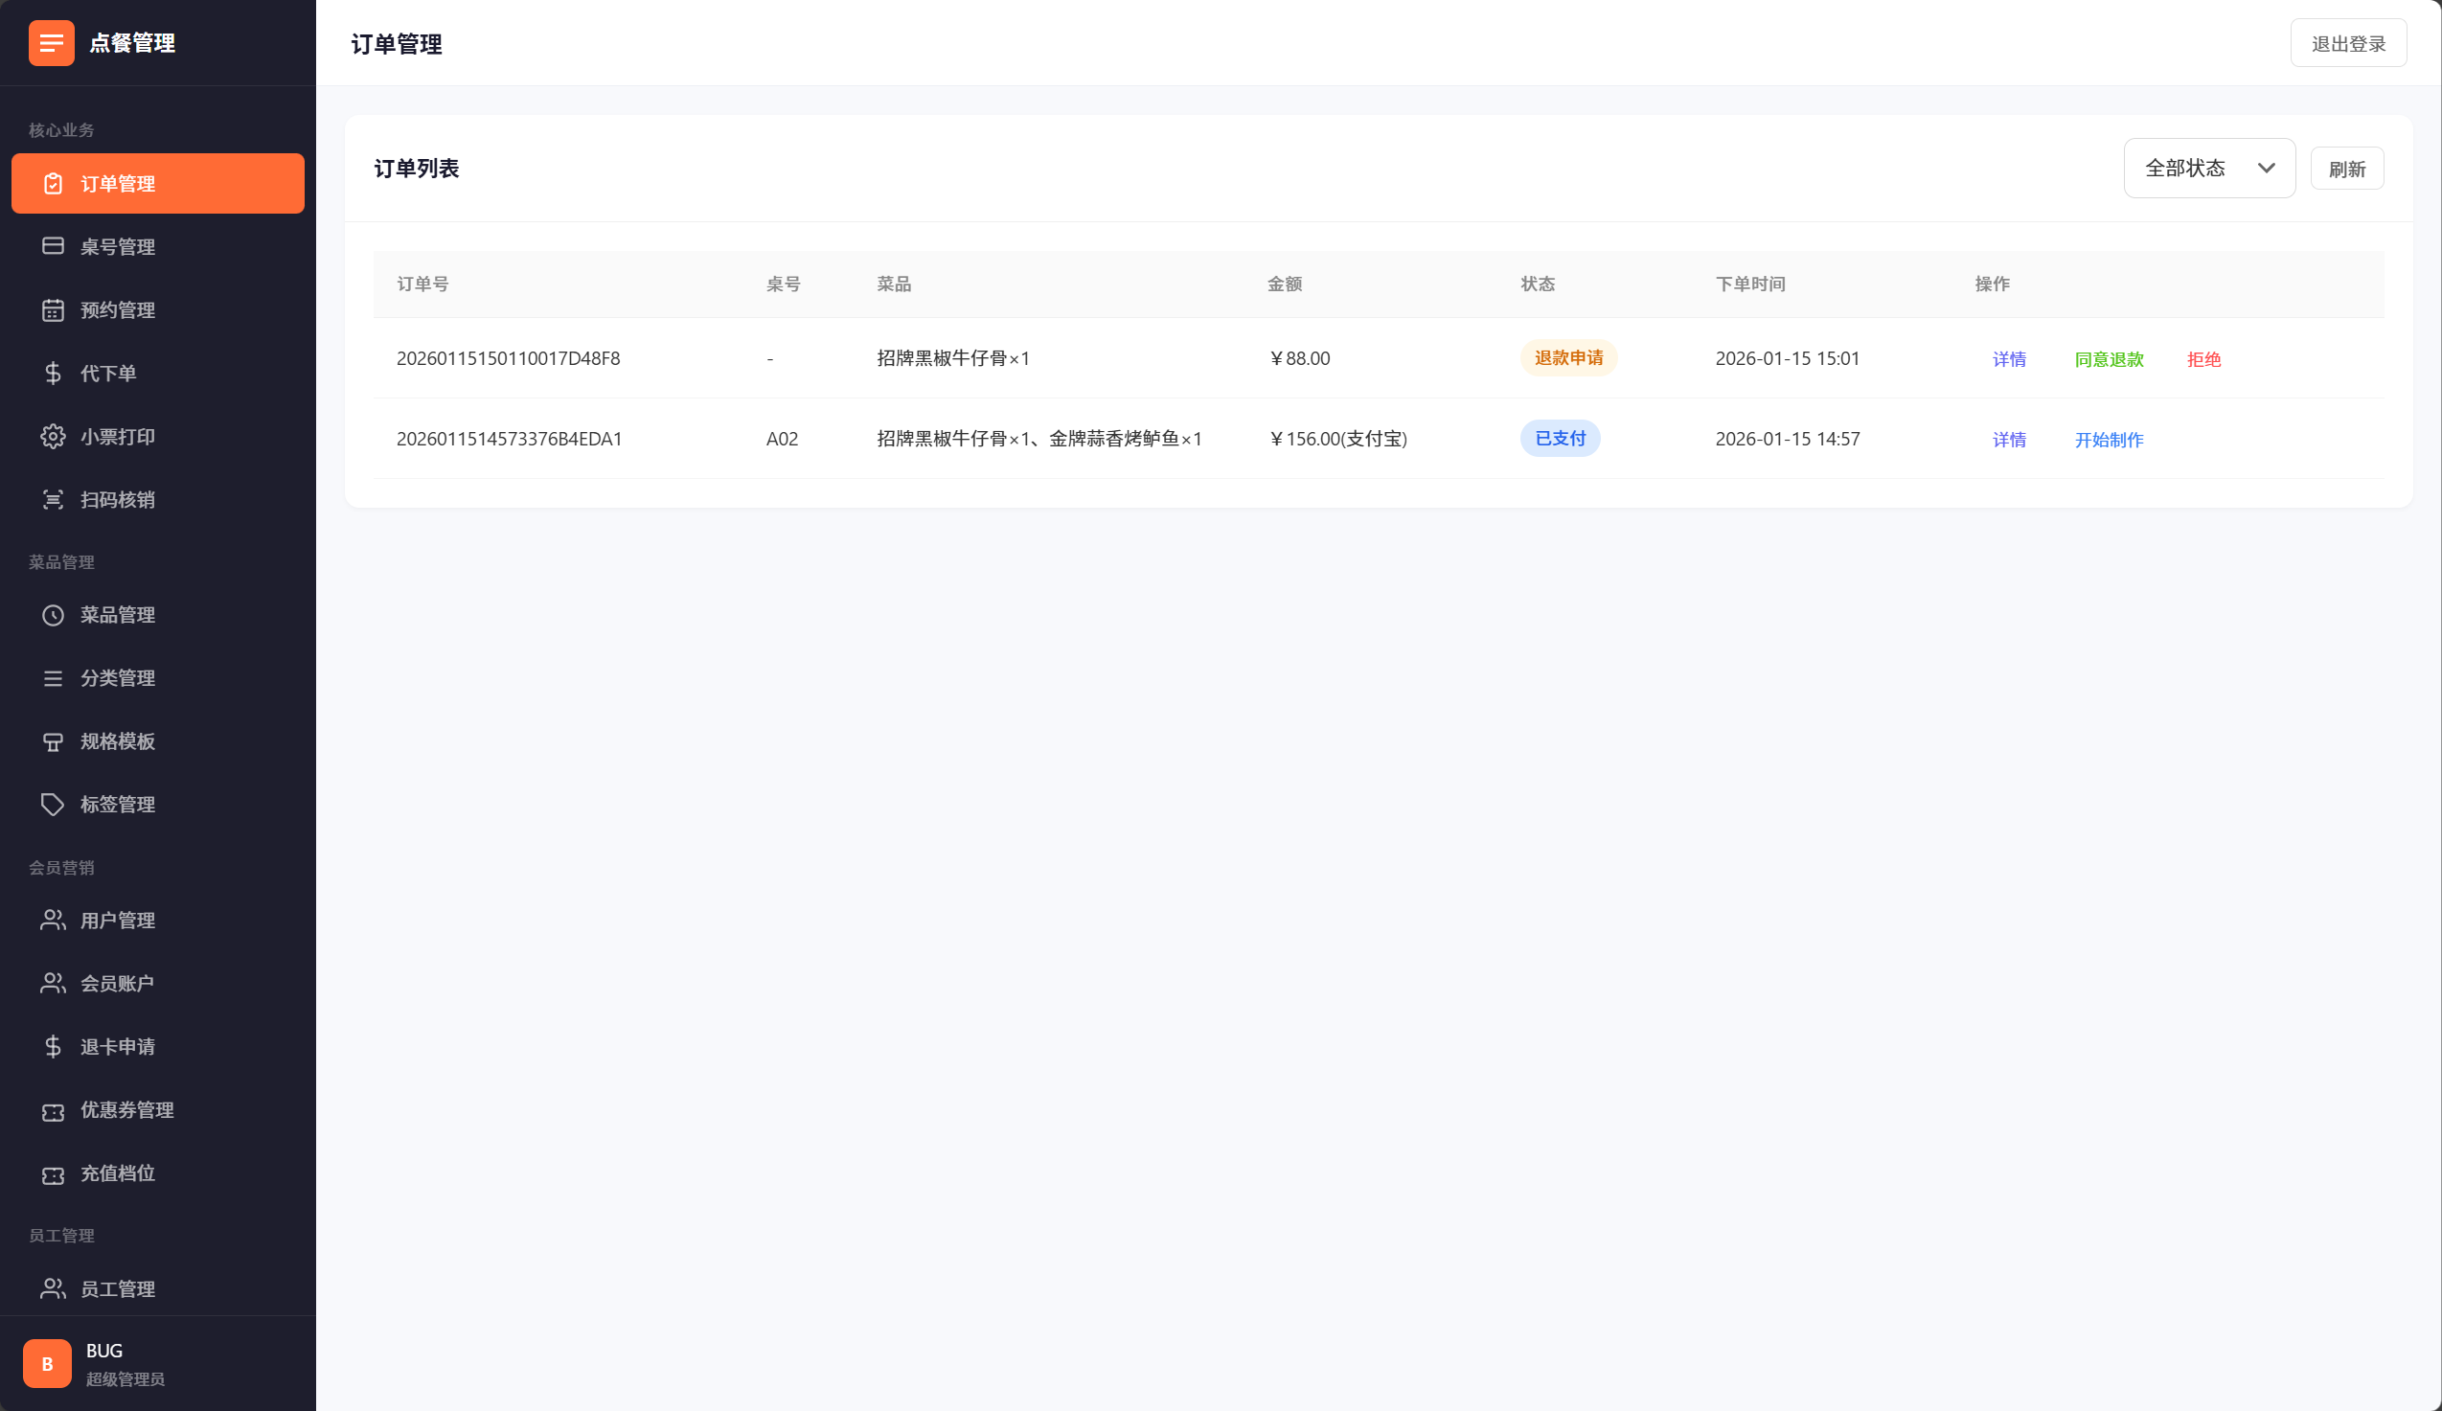Click the dish management clock icon
This screenshot has width=2442, height=1411.
54,615
